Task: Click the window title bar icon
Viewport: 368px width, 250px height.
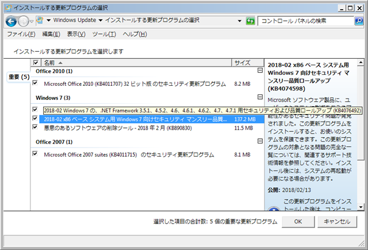Action: tap(8, 7)
